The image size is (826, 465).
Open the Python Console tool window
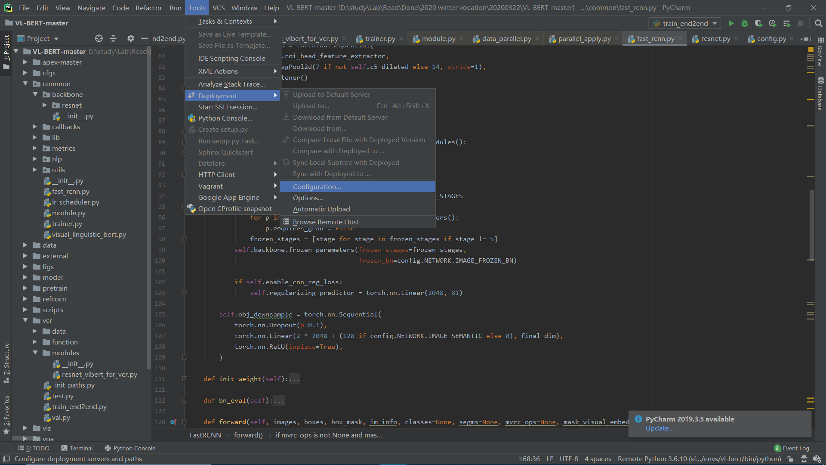point(130,448)
